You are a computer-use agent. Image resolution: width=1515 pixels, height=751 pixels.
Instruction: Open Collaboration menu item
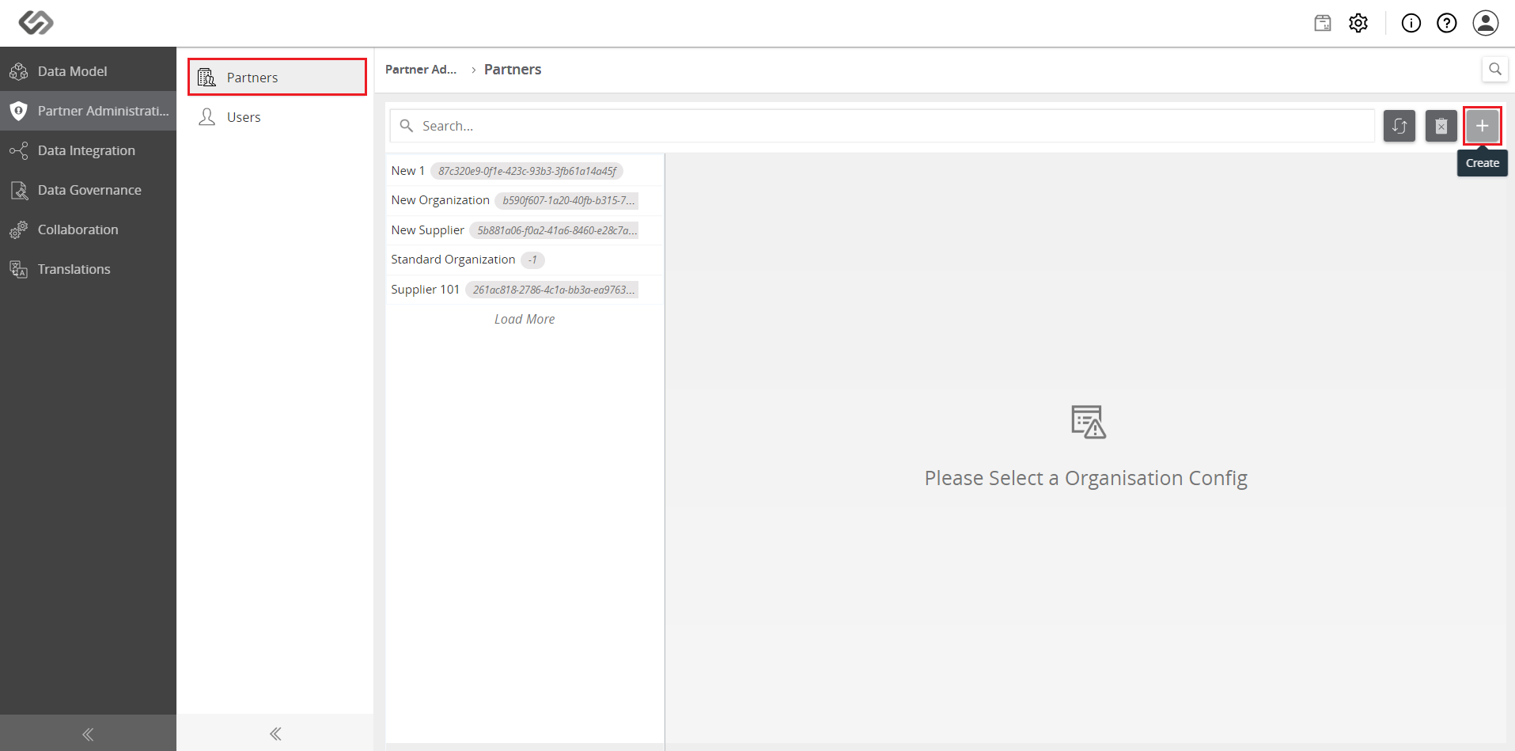[88, 229]
